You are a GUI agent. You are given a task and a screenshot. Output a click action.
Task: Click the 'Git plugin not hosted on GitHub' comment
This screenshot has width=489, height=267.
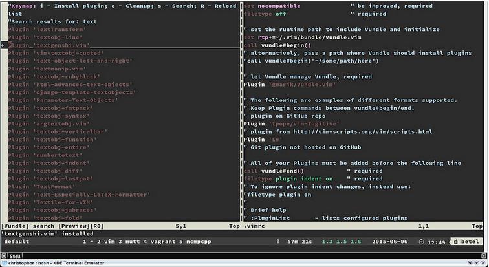[302, 147]
